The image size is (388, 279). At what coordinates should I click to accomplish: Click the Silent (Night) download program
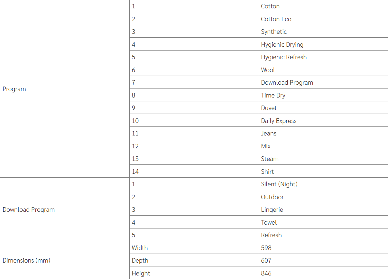point(279,184)
